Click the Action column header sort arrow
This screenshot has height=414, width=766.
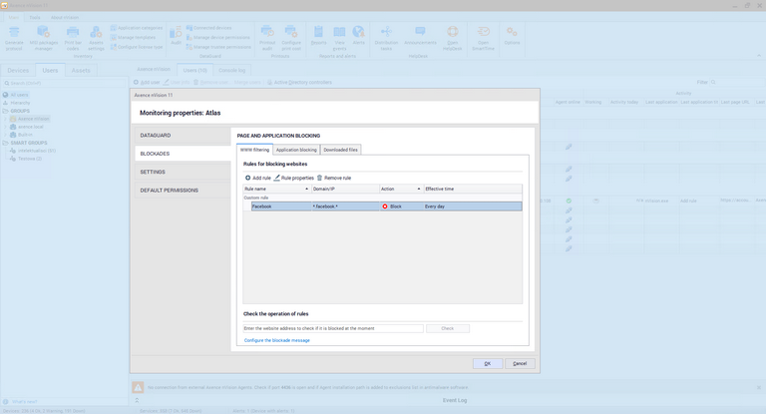(x=418, y=189)
